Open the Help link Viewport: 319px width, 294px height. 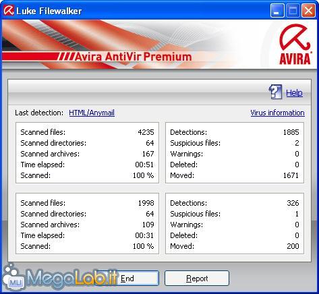(x=294, y=92)
